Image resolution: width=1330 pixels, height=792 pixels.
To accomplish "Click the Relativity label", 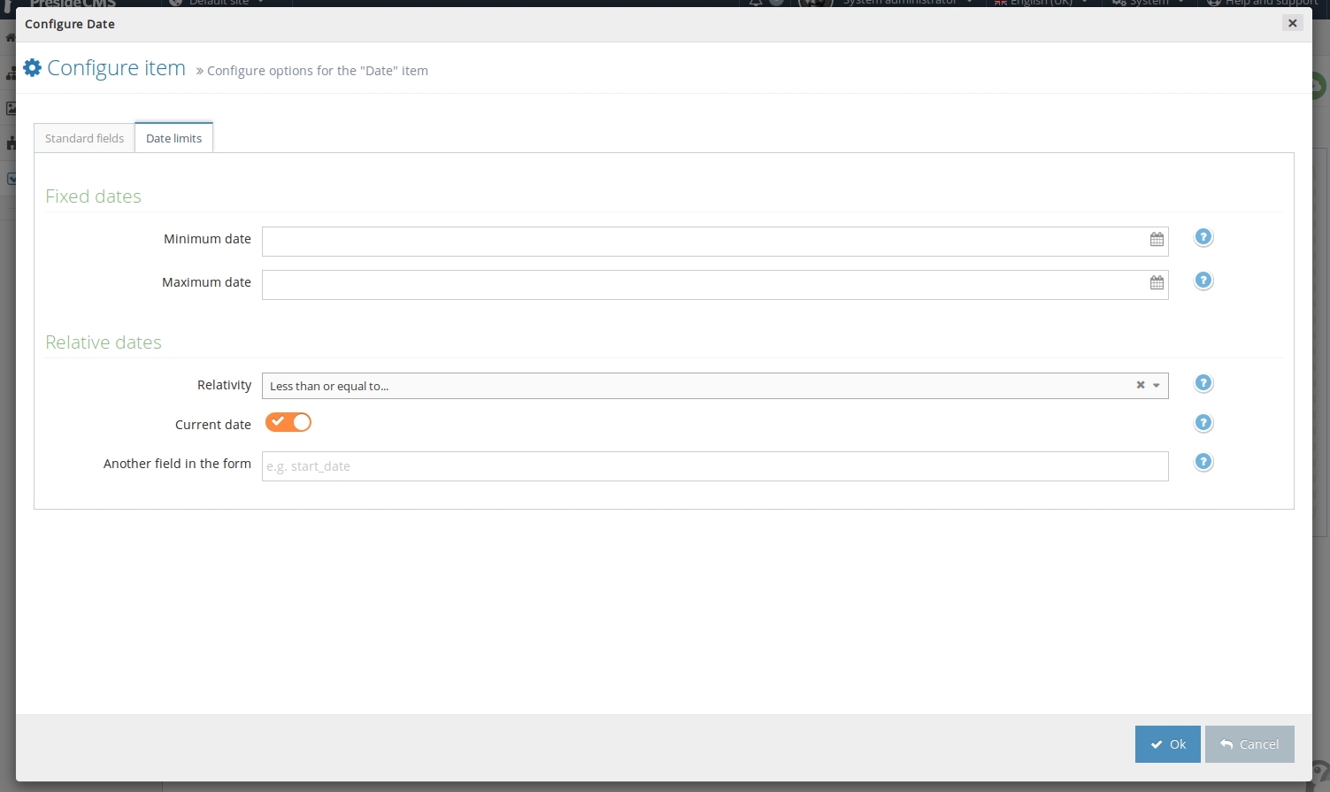I will pyautogui.click(x=224, y=385).
